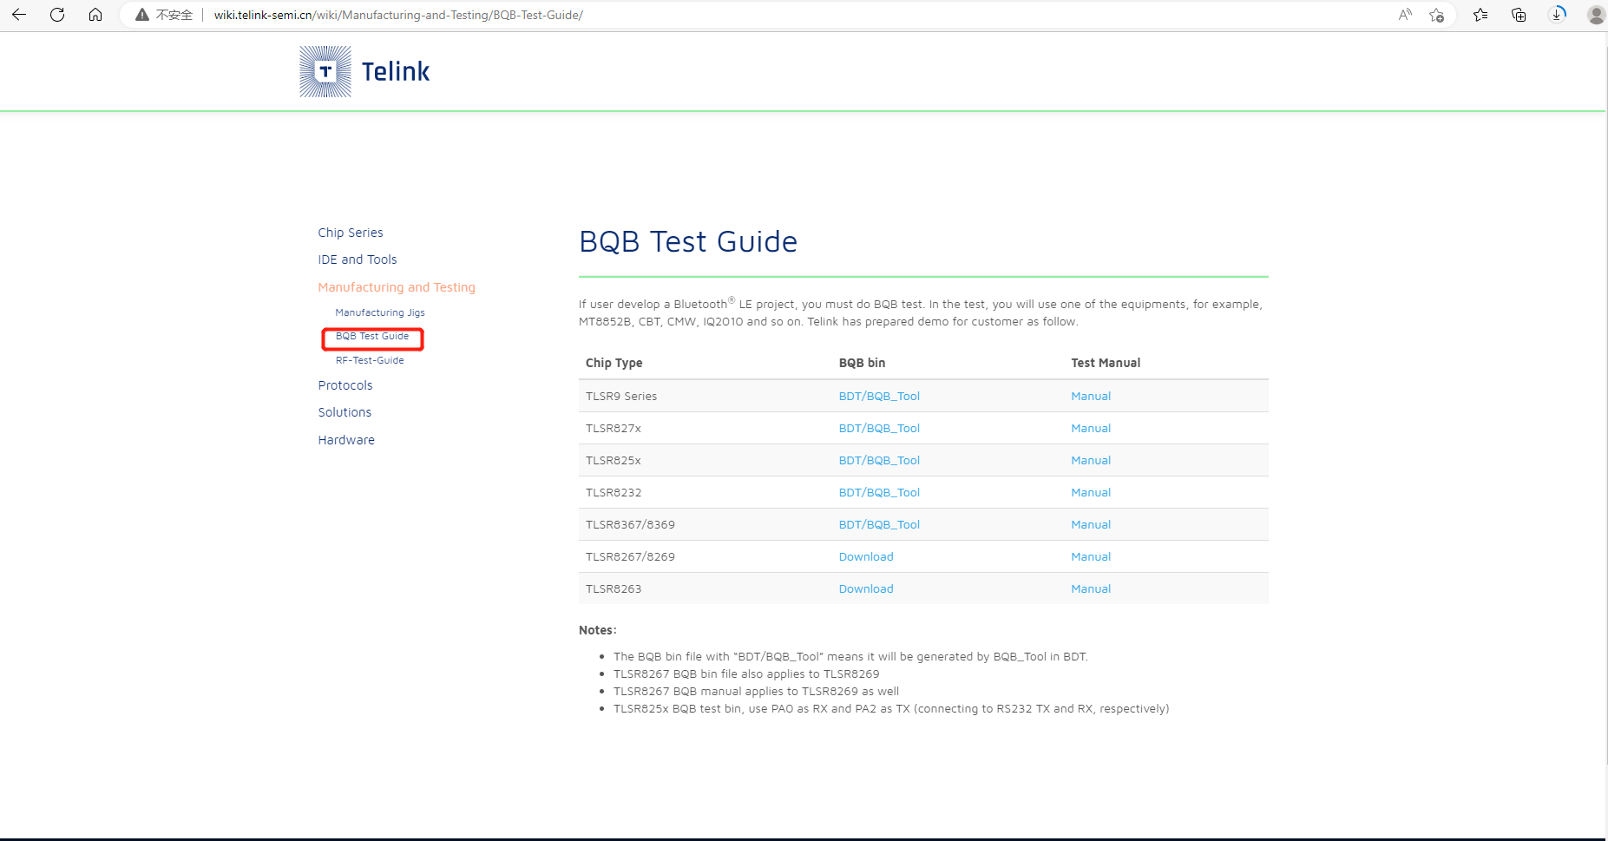View site security info via 不安全 warning
Image resolution: width=1608 pixels, height=841 pixels.
coord(167,15)
